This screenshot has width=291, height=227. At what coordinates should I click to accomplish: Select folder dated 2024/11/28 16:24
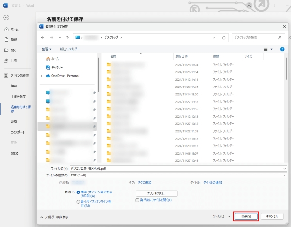click(171, 65)
